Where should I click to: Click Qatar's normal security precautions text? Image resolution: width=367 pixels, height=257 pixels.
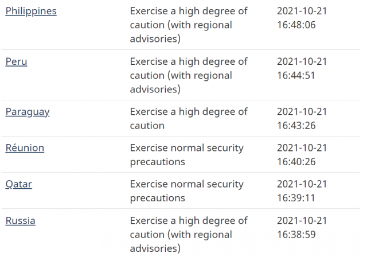pos(186,191)
